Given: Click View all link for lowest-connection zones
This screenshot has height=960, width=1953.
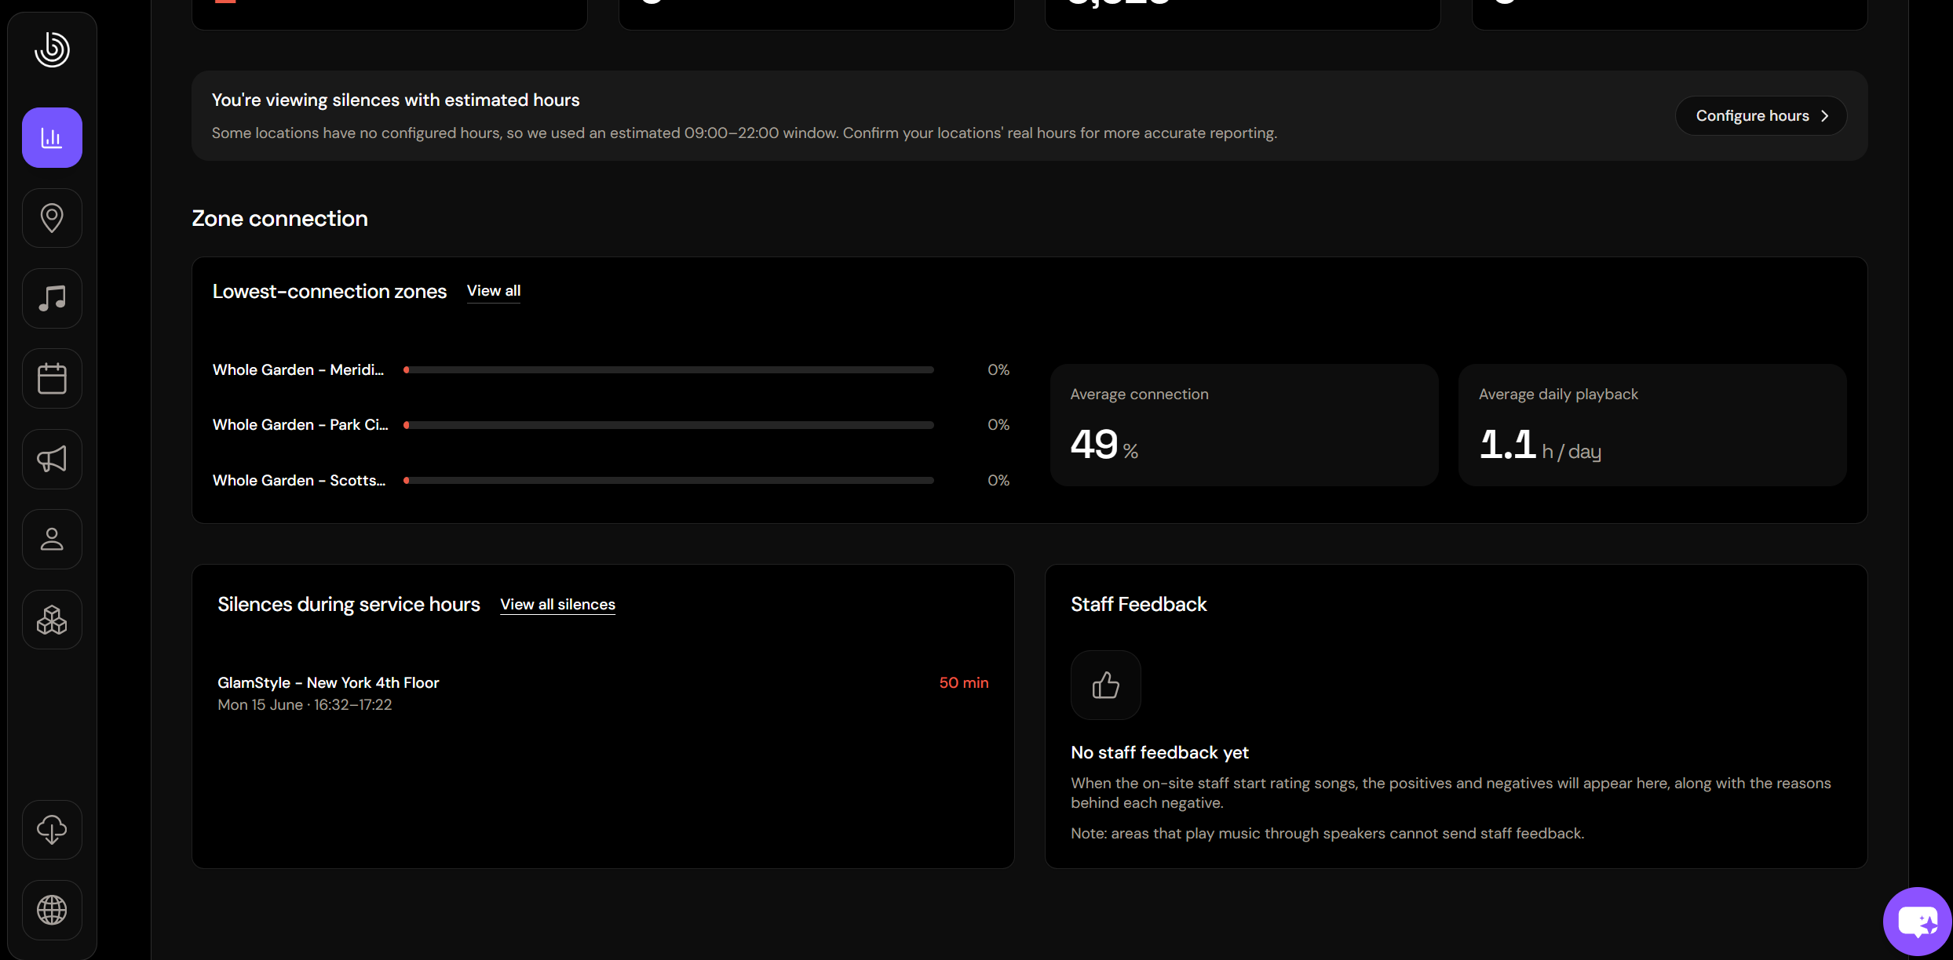Looking at the screenshot, I should [494, 291].
